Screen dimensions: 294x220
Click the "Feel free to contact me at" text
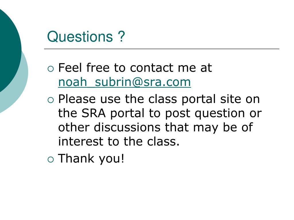(x=135, y=68)
